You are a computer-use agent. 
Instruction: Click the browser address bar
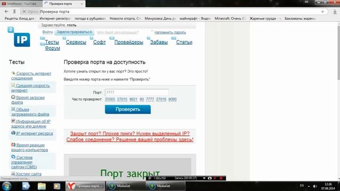pos(174,12)
